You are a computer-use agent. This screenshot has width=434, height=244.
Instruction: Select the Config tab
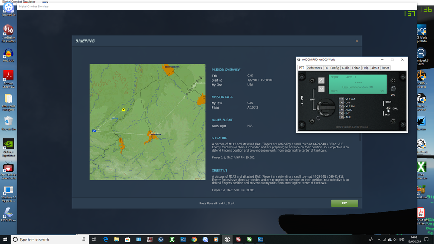(x=334, y=68)
